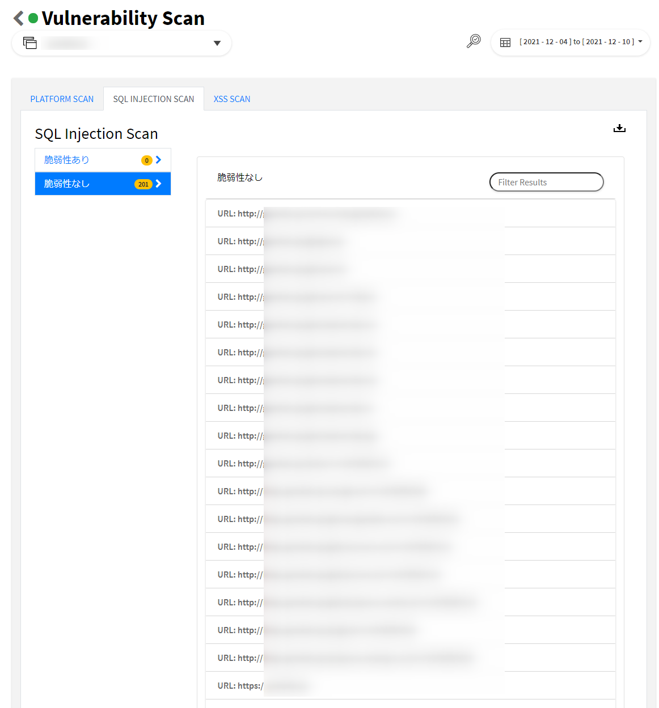Select the https URL result row
This screenshot has height=708, width=659.
click(x=410, y=686)
